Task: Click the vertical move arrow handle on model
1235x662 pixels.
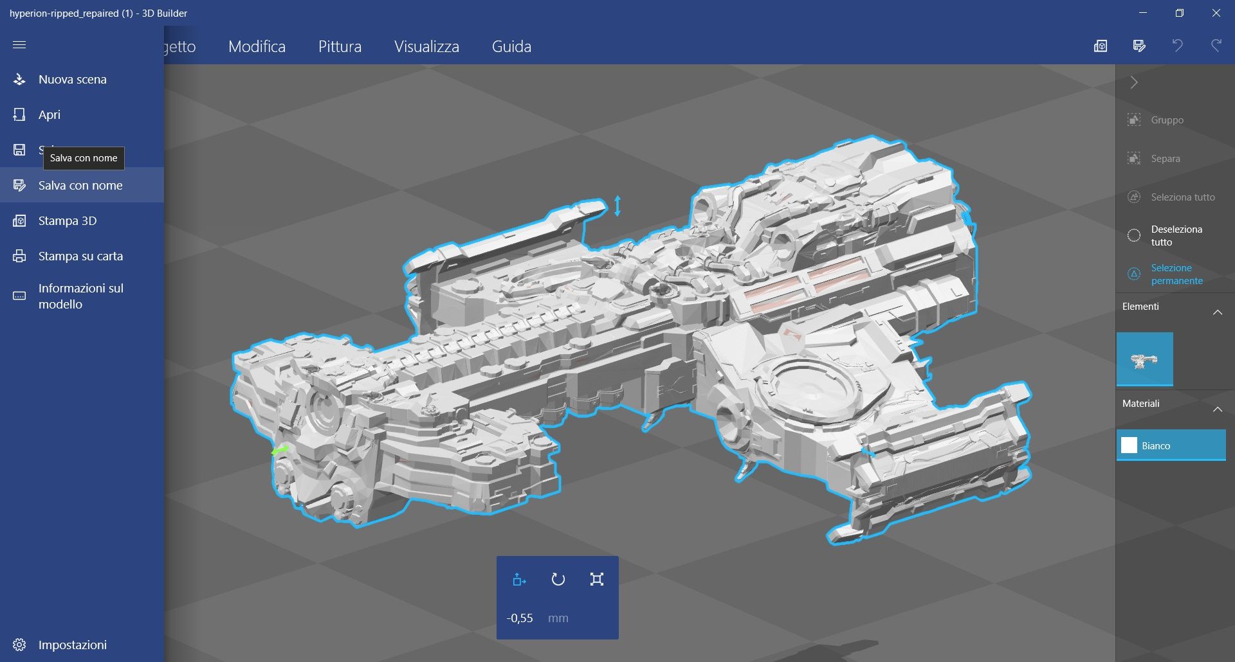Action: point(617,206)
